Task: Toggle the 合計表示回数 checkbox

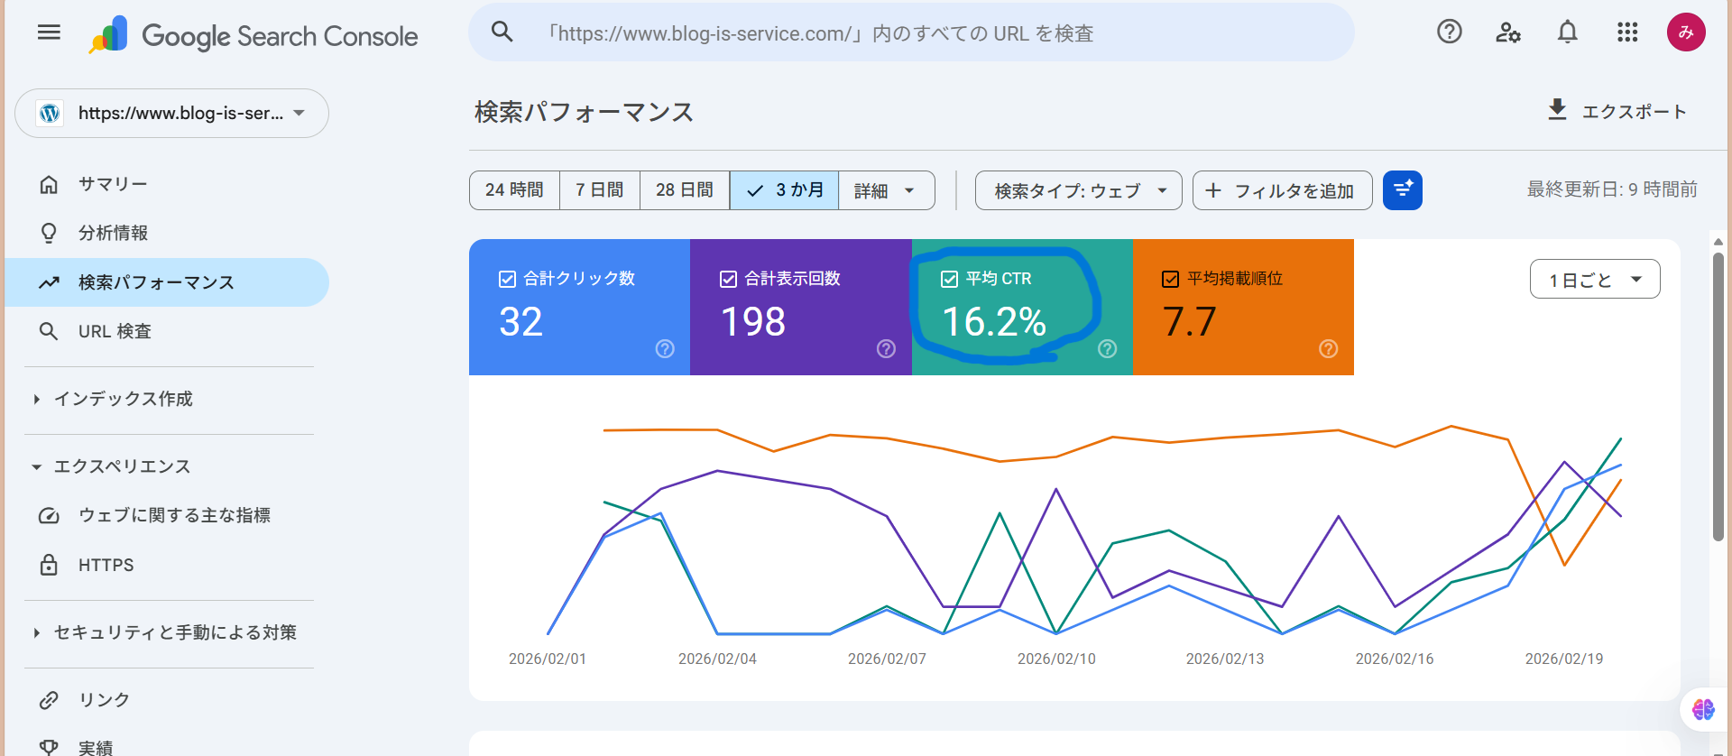Action: (x=728, y=279)
